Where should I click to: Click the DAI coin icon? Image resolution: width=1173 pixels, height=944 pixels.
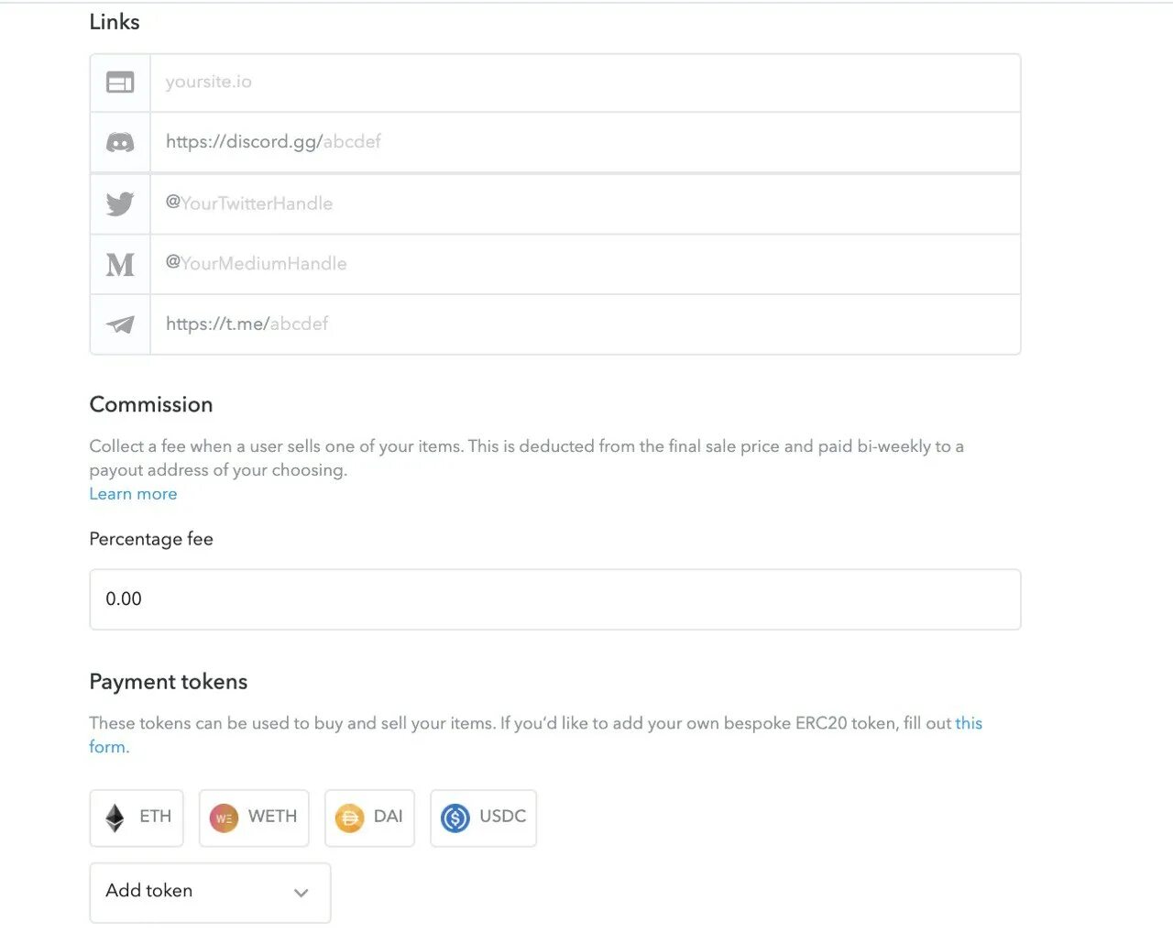pos(349,818)
